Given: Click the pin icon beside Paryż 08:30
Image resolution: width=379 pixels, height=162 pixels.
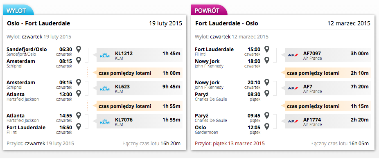Looking at the screenshot, I should point(266,93).
